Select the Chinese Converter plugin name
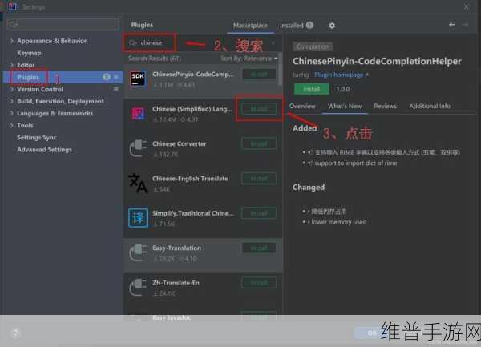 (x=179, y=143)
